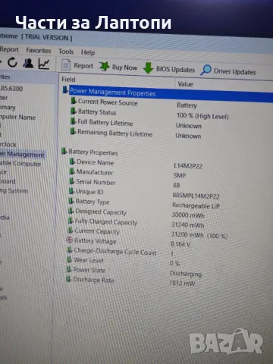273x364 pixels.
Task: Click icon beside Device Name row
Action: pyautogui.click(x=72, y=162)
